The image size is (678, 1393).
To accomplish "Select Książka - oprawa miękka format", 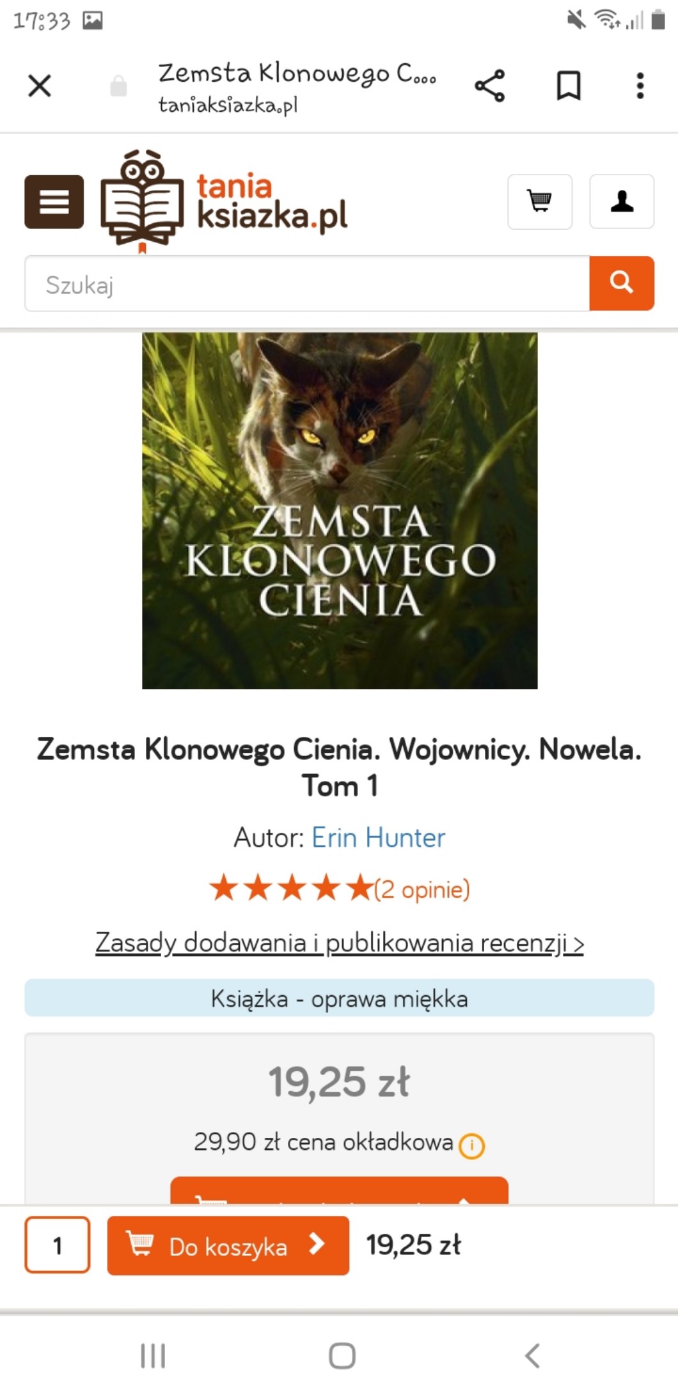I will [340, 998].
